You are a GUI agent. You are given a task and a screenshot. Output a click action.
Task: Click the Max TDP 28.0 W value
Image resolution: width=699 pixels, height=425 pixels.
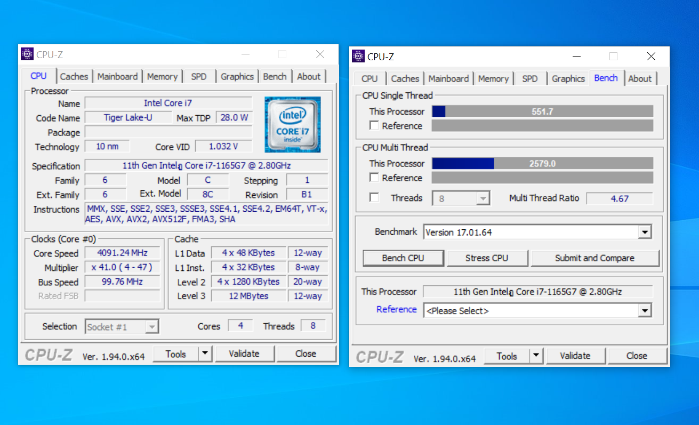[234, 117]
